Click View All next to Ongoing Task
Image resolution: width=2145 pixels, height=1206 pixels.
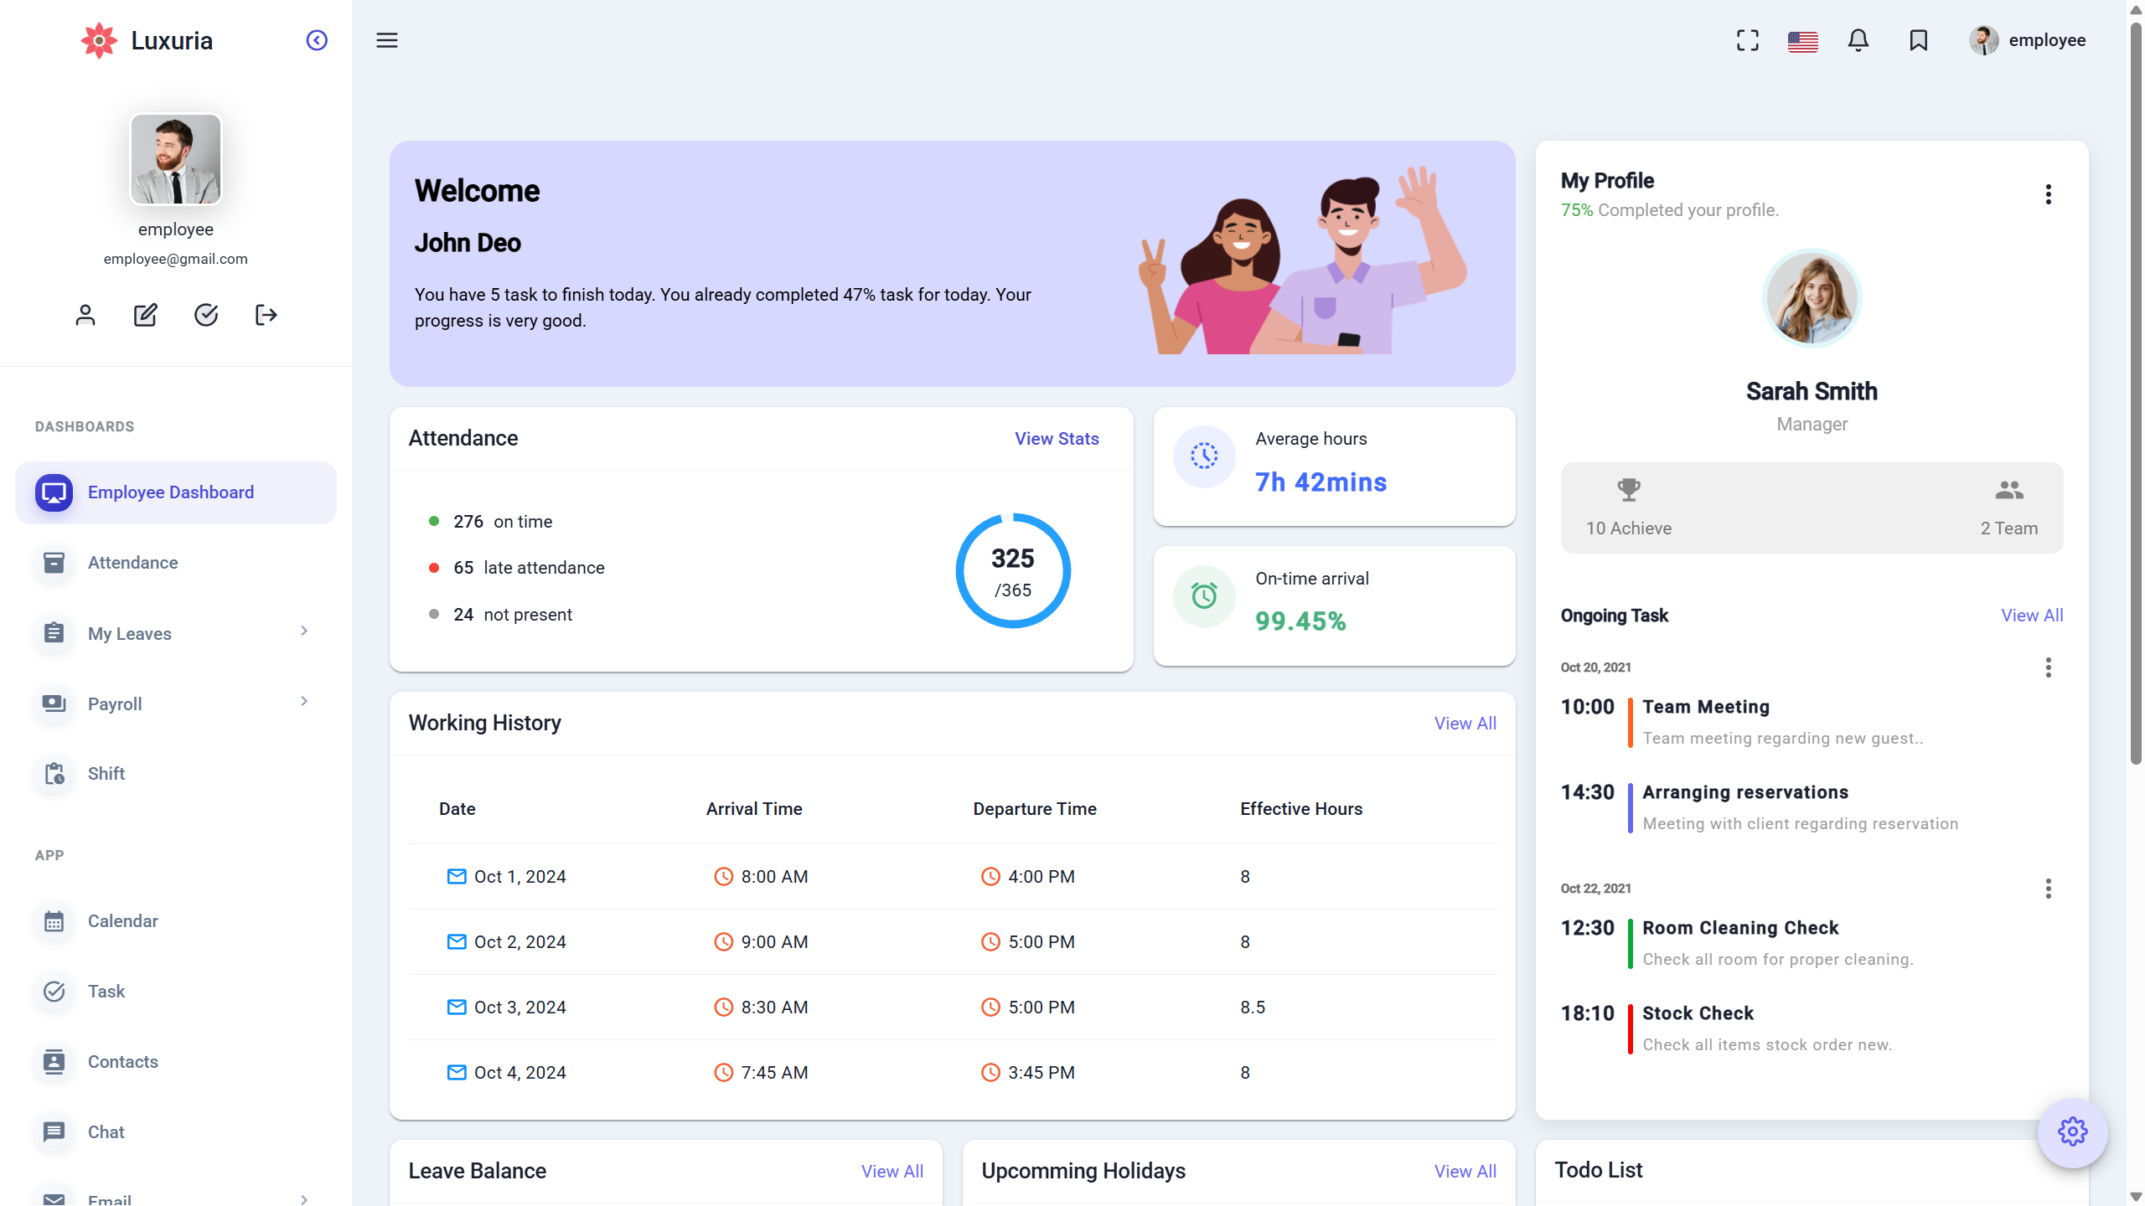click(x=2032, y=616)
